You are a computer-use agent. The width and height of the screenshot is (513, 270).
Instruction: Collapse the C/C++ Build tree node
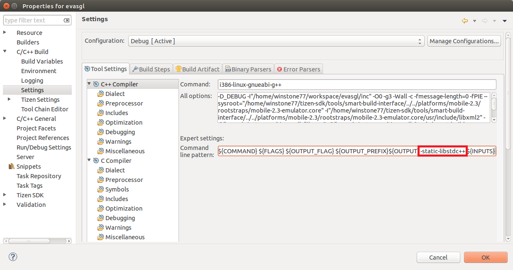(x=5, y=52)
